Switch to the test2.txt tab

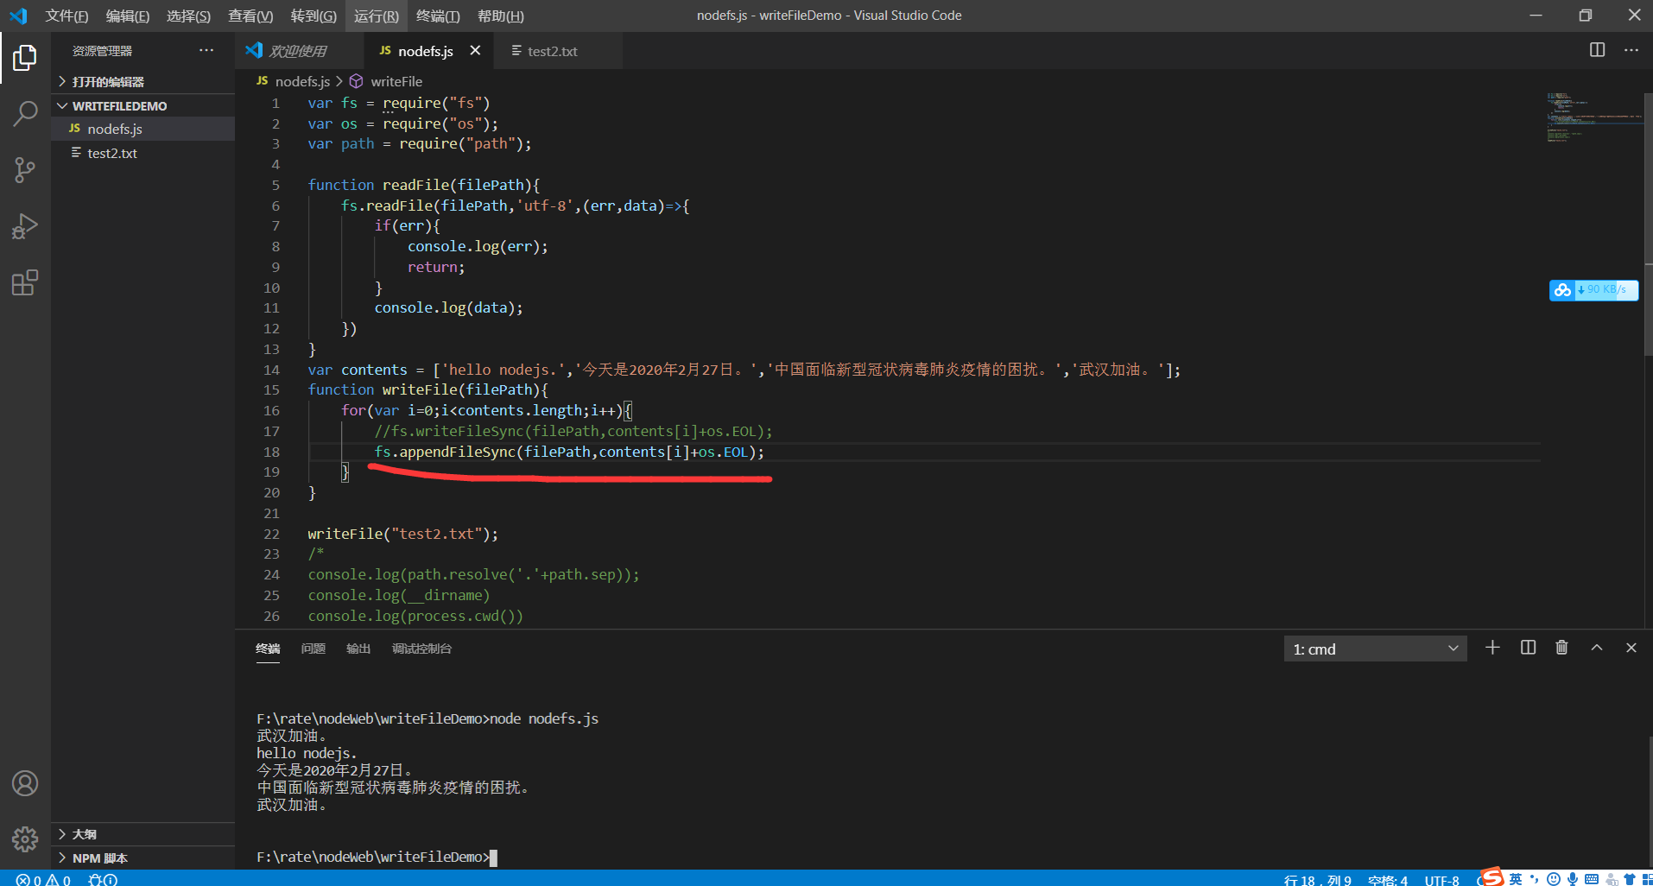click(x=553, y=51)
